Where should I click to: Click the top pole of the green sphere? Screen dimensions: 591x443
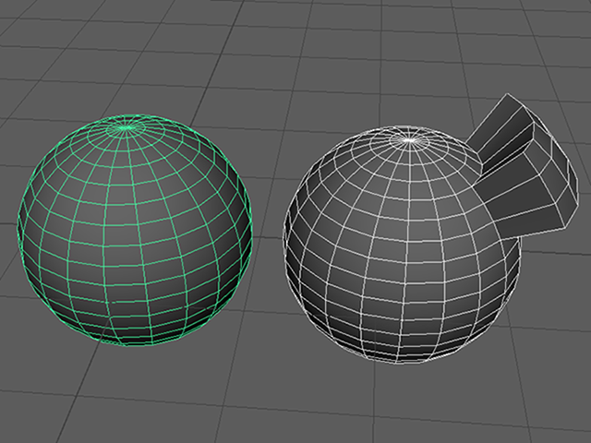coord(127,128)
